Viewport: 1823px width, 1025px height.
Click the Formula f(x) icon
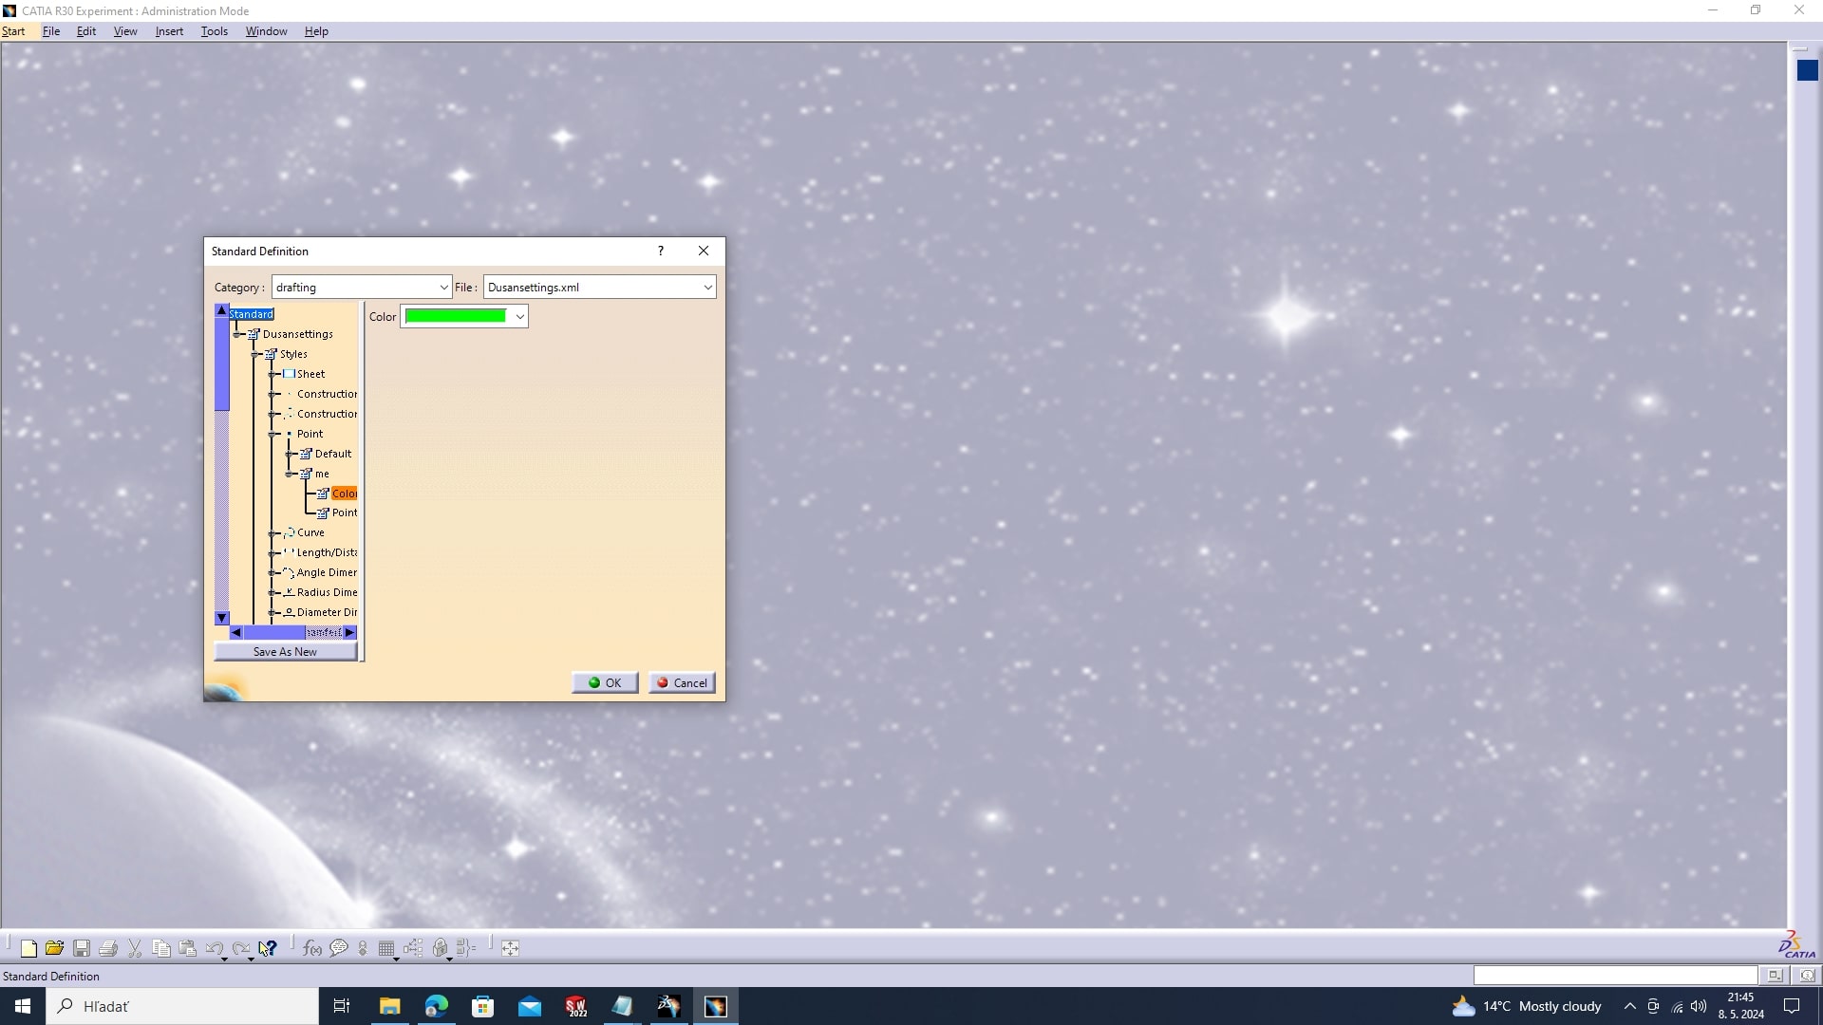311,948
